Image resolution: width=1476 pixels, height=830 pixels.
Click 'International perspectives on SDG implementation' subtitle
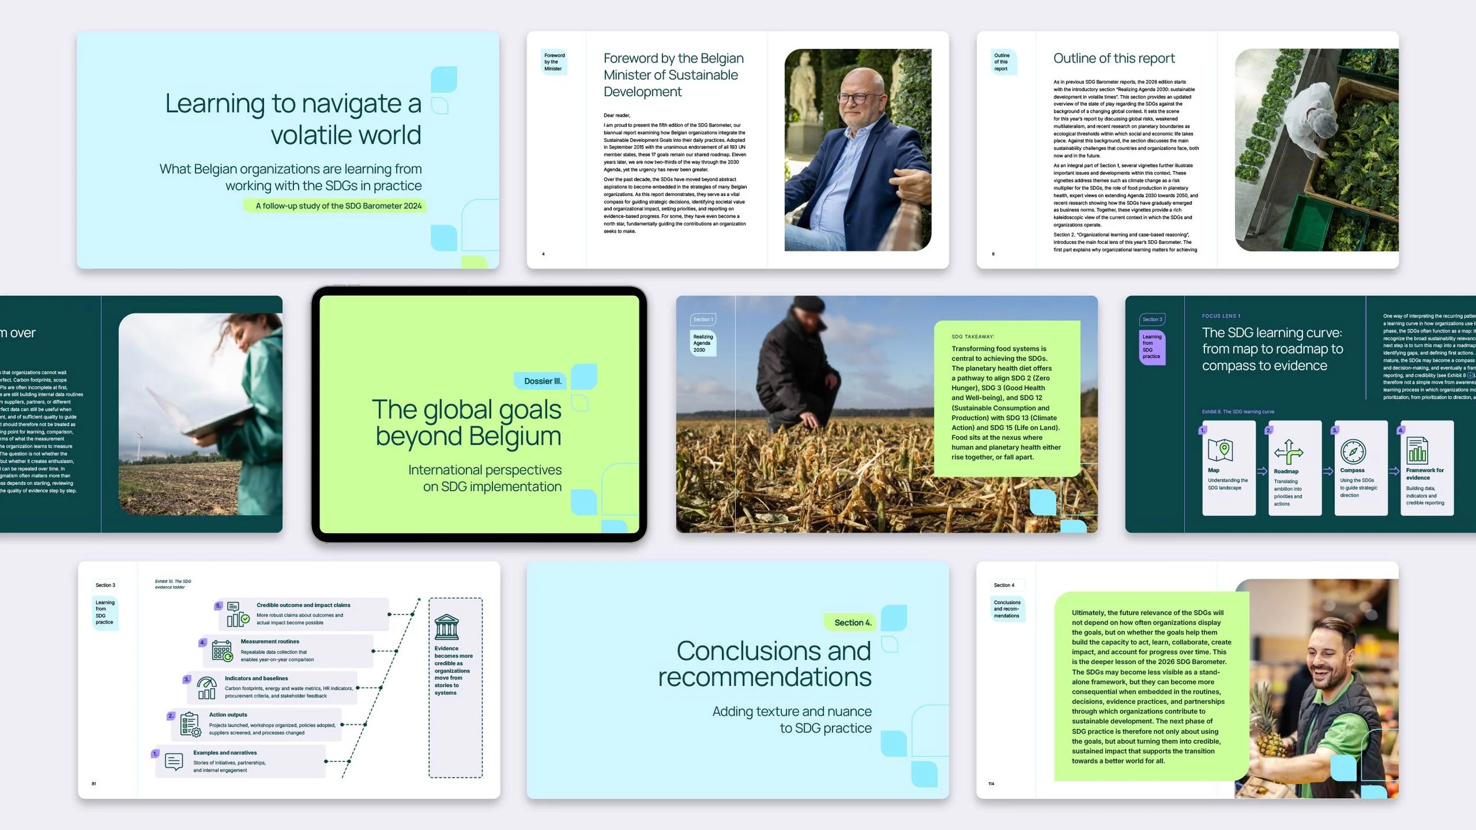485,478
